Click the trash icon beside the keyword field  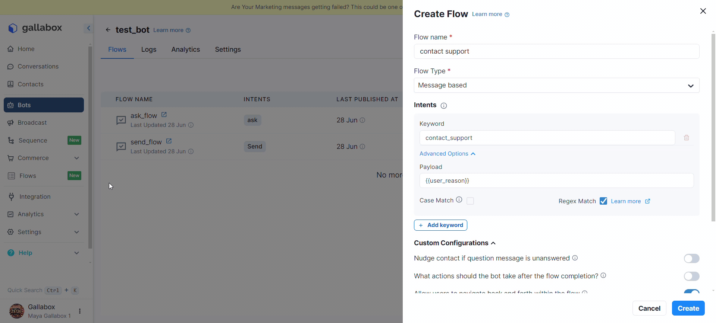pyautogui.click(x=686, y=138)
